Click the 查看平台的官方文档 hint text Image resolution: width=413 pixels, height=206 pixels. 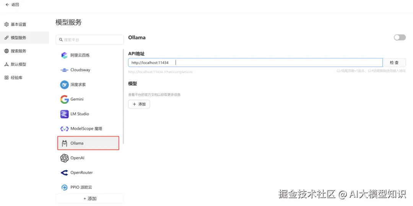point(154,95)
